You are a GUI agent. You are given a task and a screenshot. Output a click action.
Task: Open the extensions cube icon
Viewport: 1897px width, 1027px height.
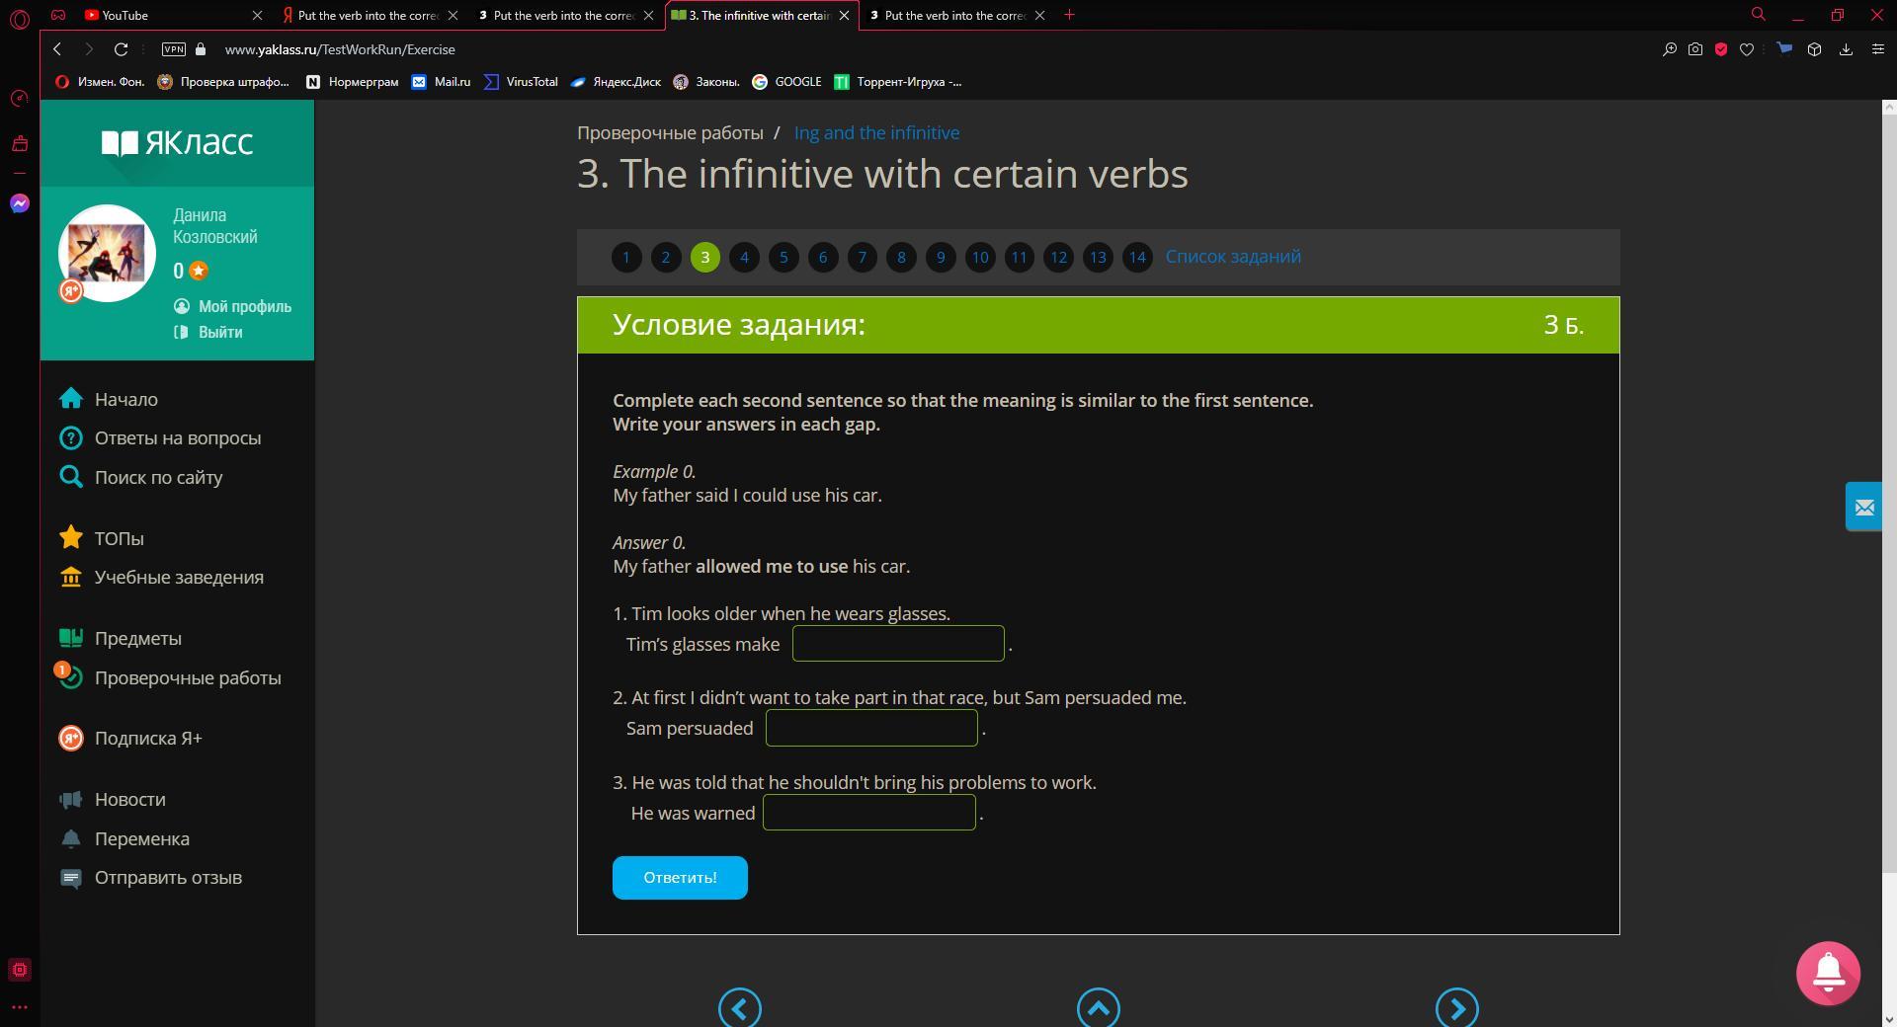point(1814,49)
